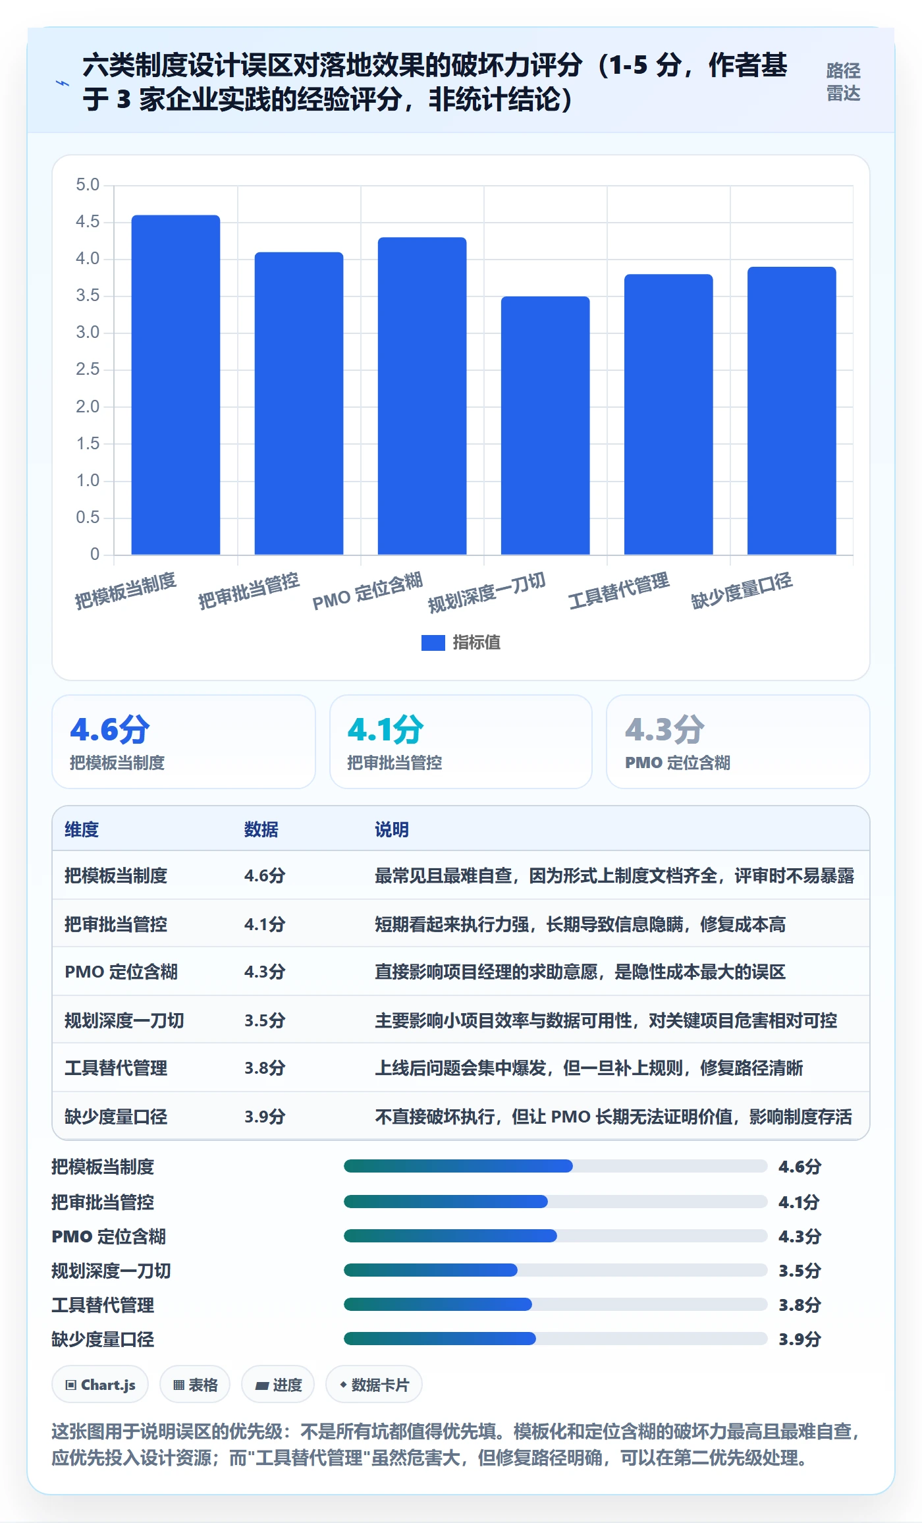Click the PMO 定位含糊 chart bar

click(x=422, y=396)
